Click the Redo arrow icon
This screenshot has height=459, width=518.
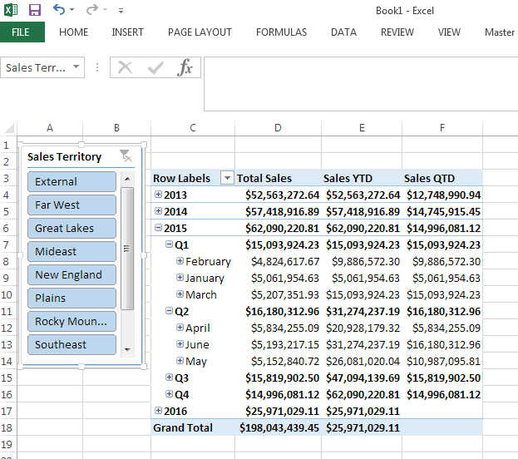tap(91, 10)
